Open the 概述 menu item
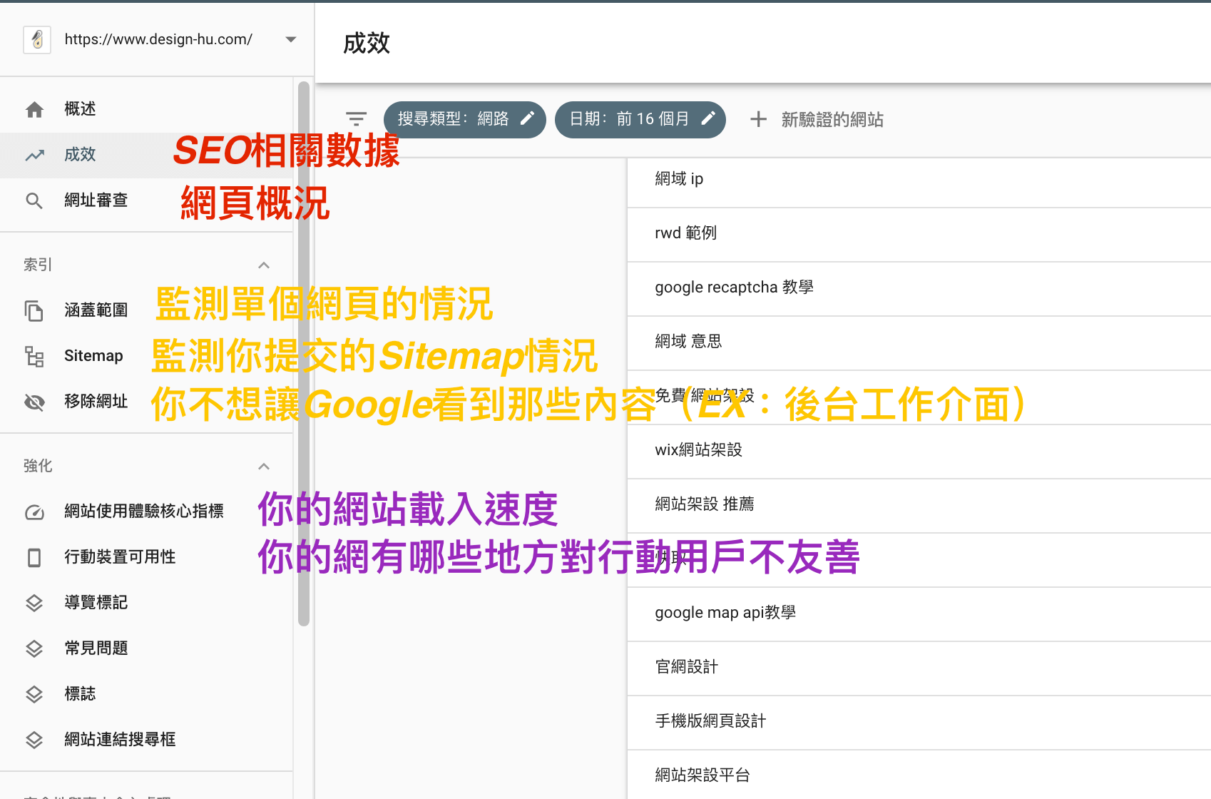The width and height of the screenshot is (1211, 799). pos(146,109)
